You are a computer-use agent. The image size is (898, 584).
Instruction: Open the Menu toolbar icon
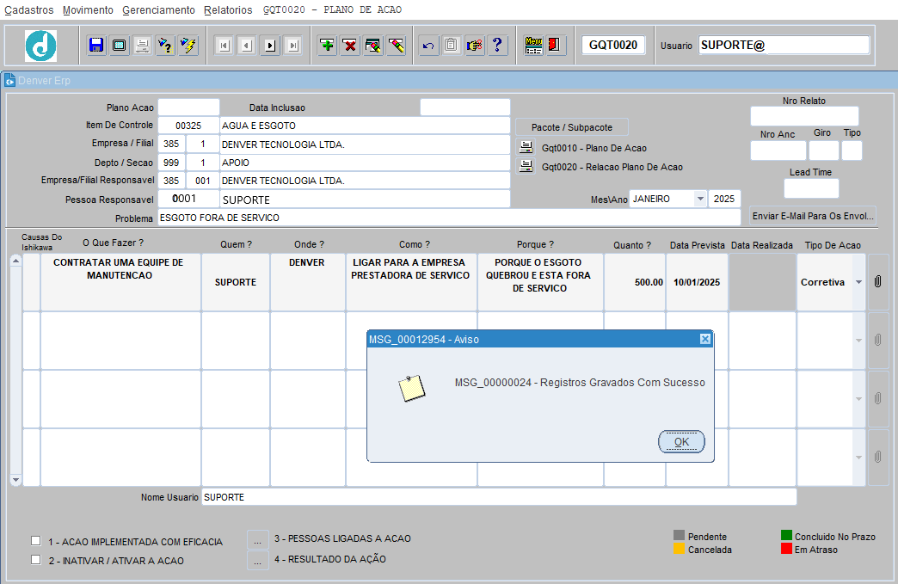tap(533, 46)
